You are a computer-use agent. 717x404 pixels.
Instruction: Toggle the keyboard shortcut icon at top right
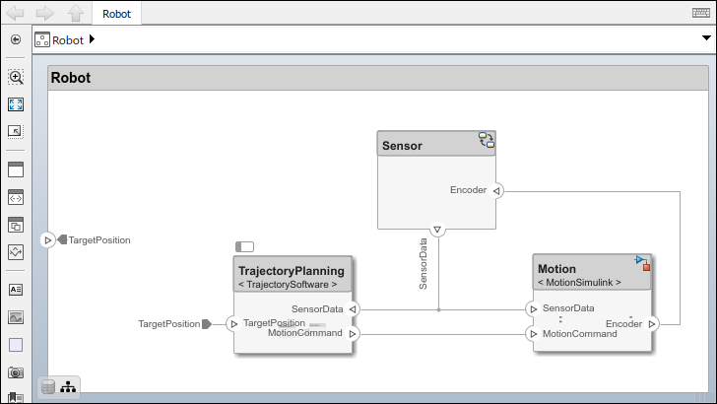pos(700,13)
